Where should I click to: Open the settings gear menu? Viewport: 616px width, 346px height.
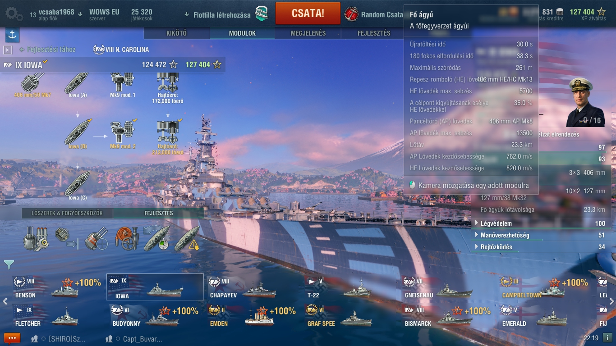(14, 14)
